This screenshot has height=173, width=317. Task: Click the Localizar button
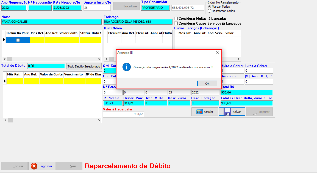[x=126, y=6]
